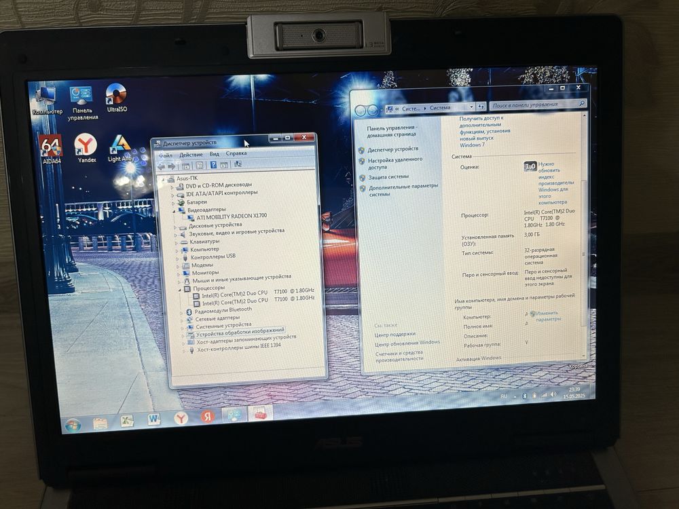Expand the Контроллеры USB node

pyautogui.click(x=177, y=259)
